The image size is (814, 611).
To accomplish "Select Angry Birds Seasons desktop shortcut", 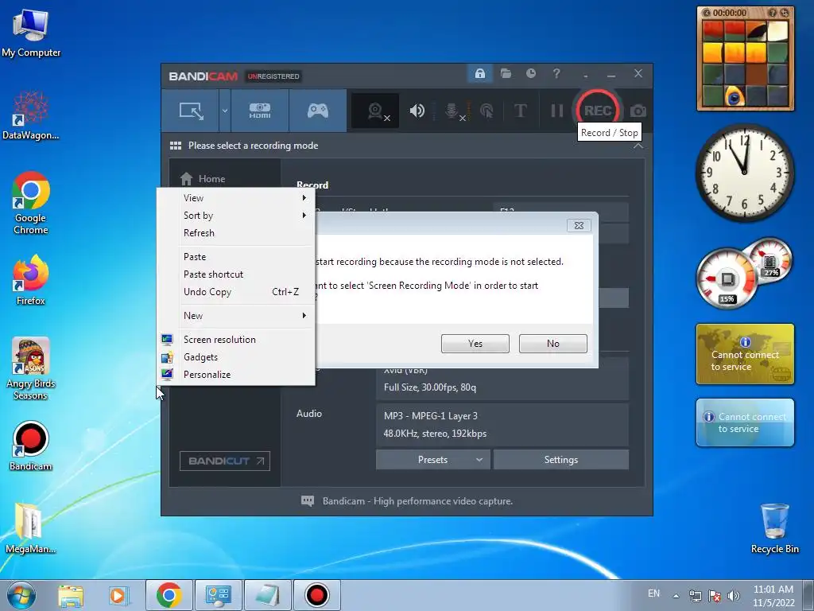I will click(x=31, y=368).
